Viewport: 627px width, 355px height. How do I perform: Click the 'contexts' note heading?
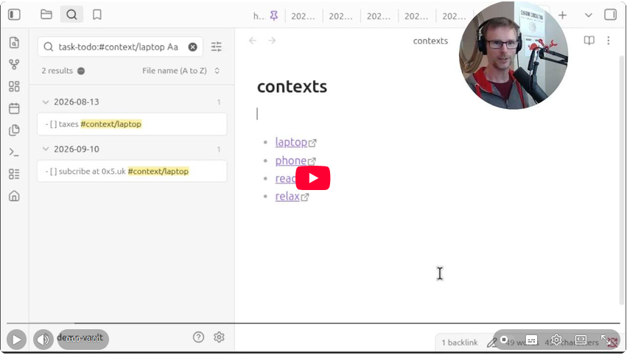click(292, 87)
